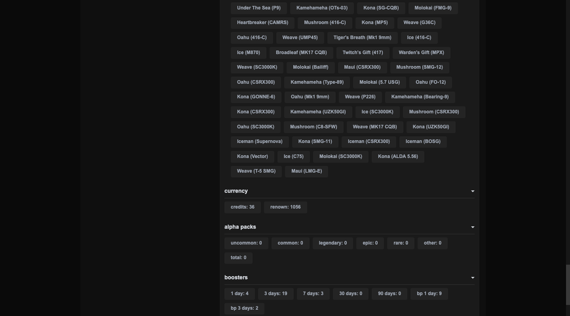
Task: Click the Kamehameha (Bearing-9) tag
Action: click(x=420, y=97)
